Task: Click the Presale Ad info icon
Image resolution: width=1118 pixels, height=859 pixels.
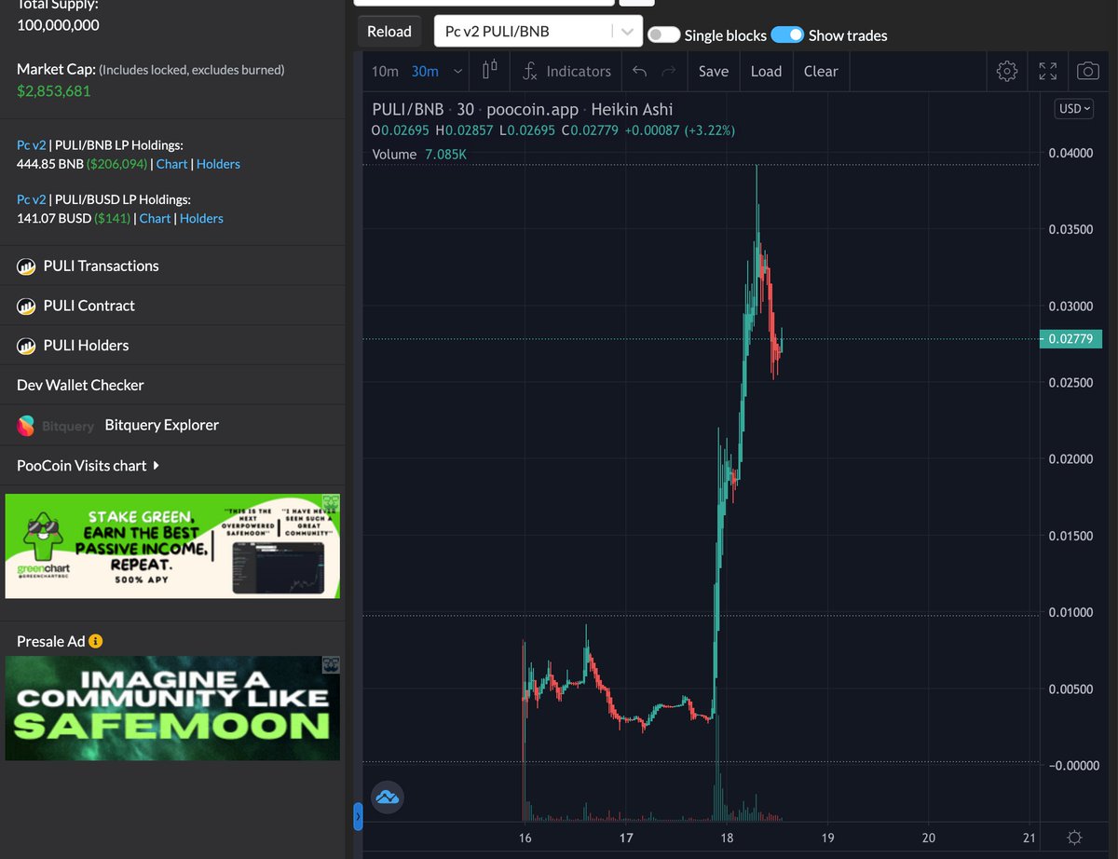Action: [96, 641]
